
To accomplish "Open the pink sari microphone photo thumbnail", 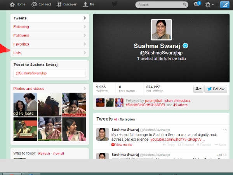I will pyautogui.click(x=74, y=129).
